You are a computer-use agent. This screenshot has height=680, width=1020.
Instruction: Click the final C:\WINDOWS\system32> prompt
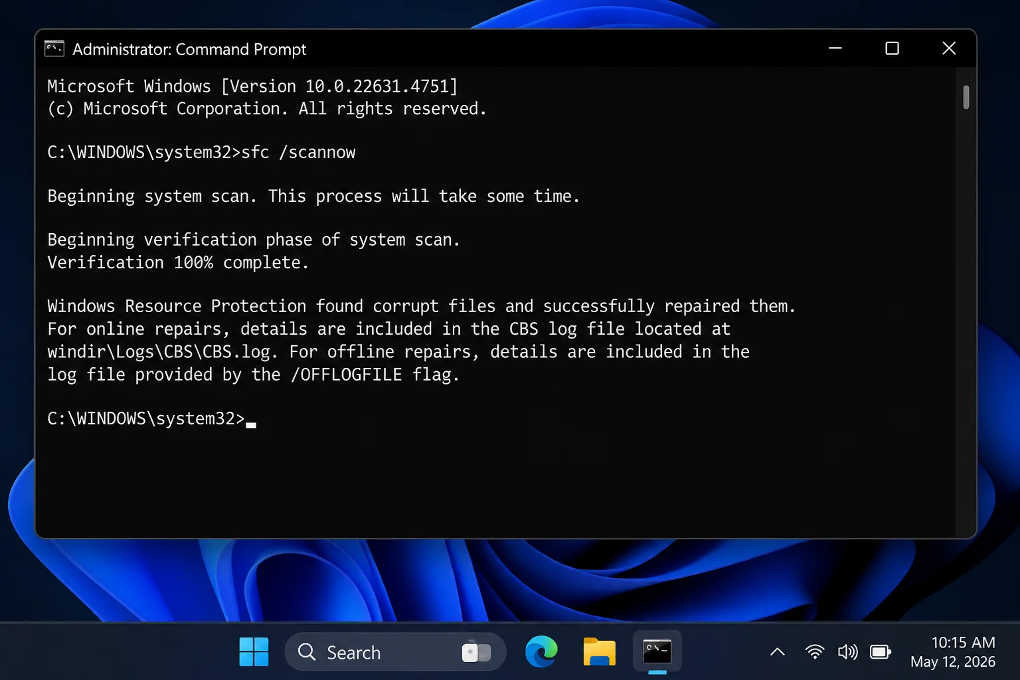pyautogui.click(x=146, y=419)
